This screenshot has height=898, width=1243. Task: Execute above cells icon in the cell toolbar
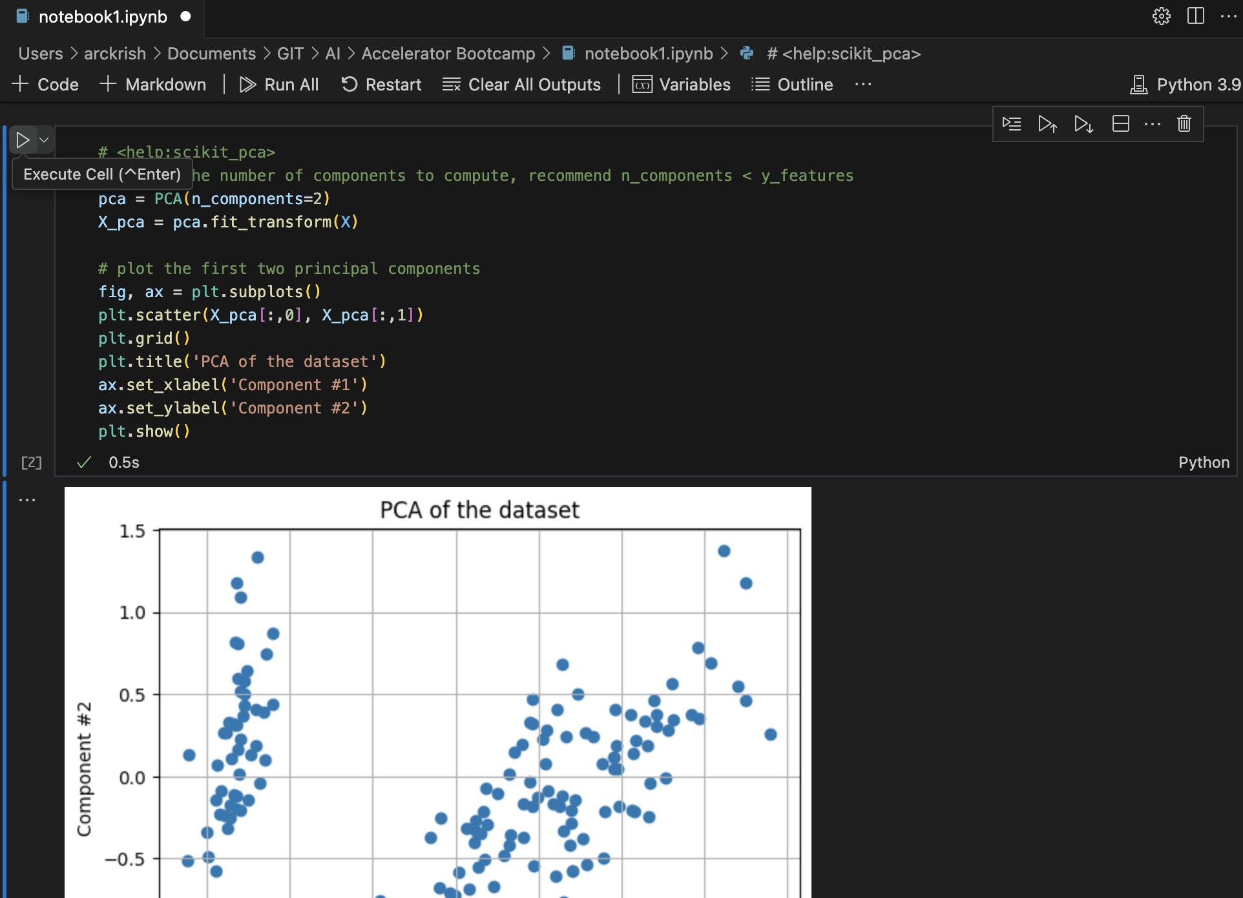(x=1047, y=123)
